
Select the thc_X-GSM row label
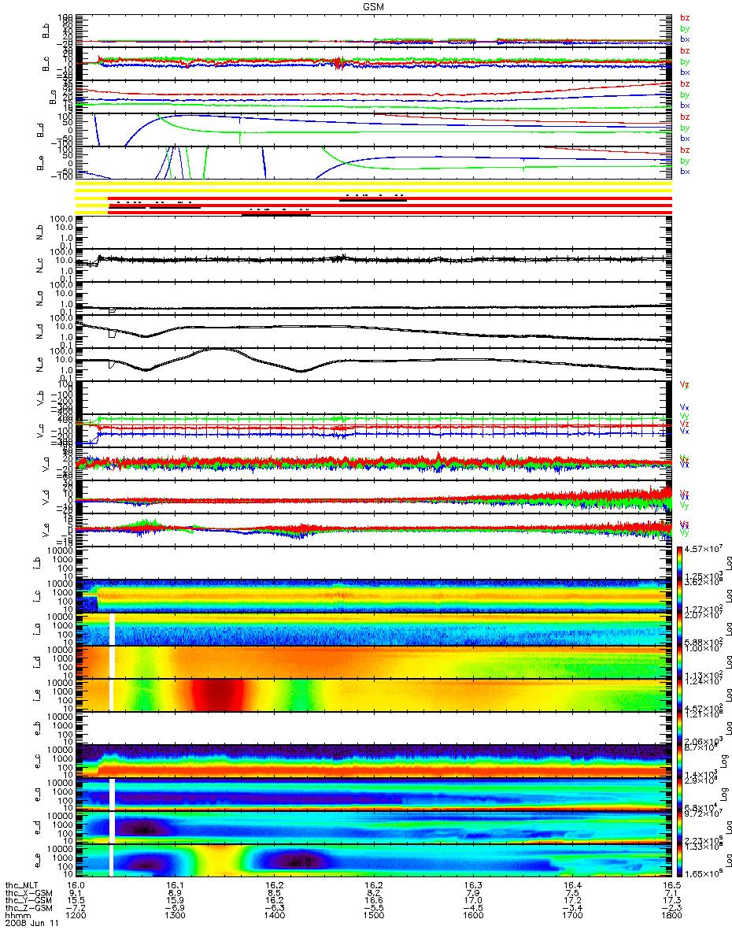tap(30, 891)
